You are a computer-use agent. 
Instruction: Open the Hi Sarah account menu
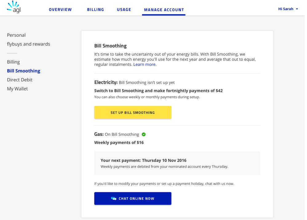286,9
